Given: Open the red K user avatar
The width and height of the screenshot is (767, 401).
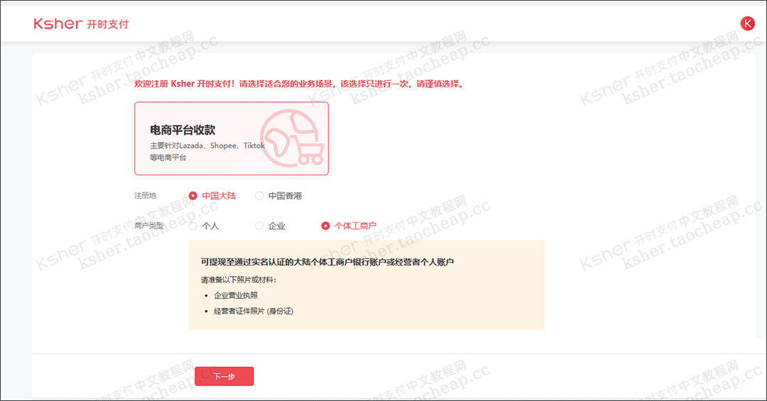Looking at the screenshot, I should point(747,23).
